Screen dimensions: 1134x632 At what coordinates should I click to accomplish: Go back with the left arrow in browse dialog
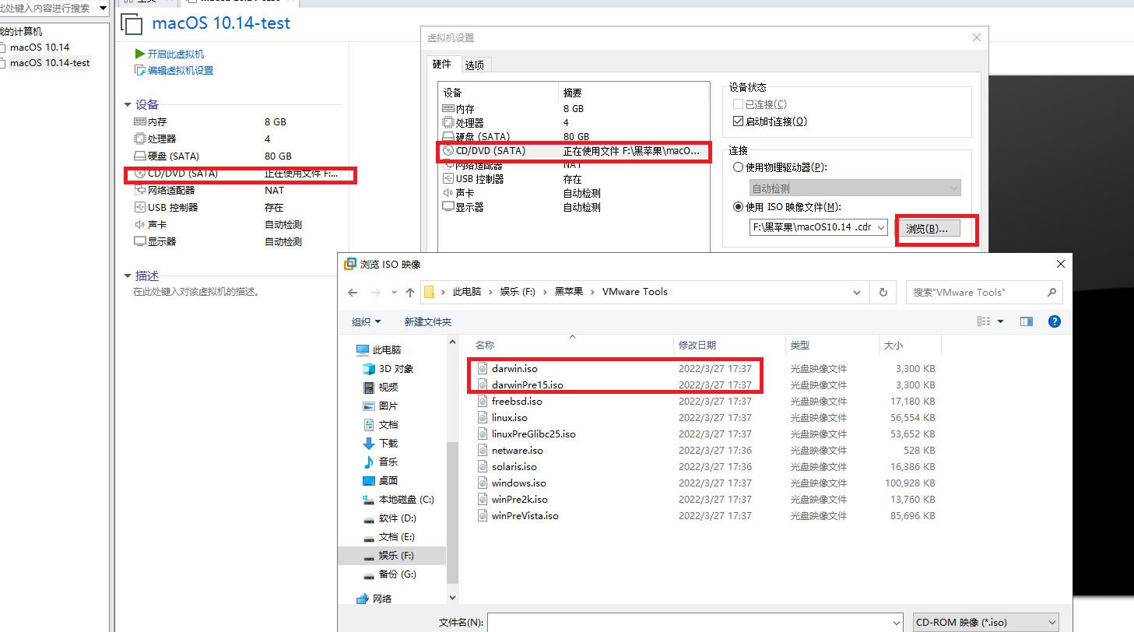tap(353, 292)
